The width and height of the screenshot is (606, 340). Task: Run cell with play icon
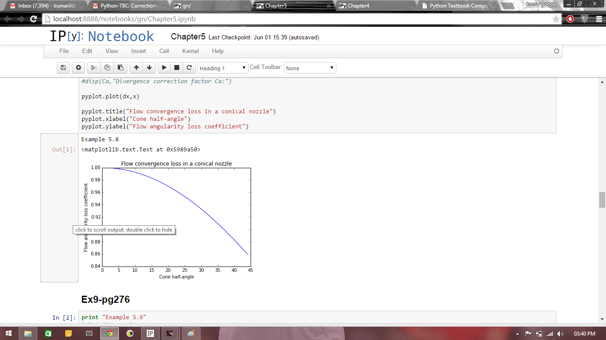point(164,68)
